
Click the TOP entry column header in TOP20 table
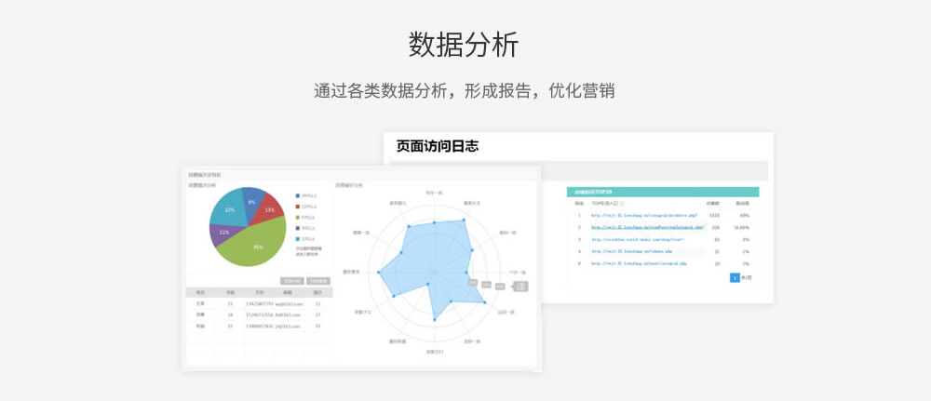[x=605, y=203]
